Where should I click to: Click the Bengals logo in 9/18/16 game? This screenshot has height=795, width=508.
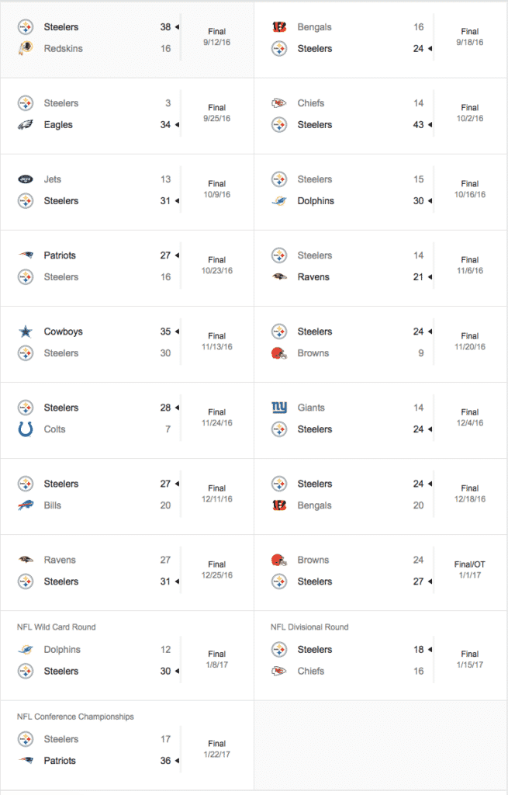279,27
